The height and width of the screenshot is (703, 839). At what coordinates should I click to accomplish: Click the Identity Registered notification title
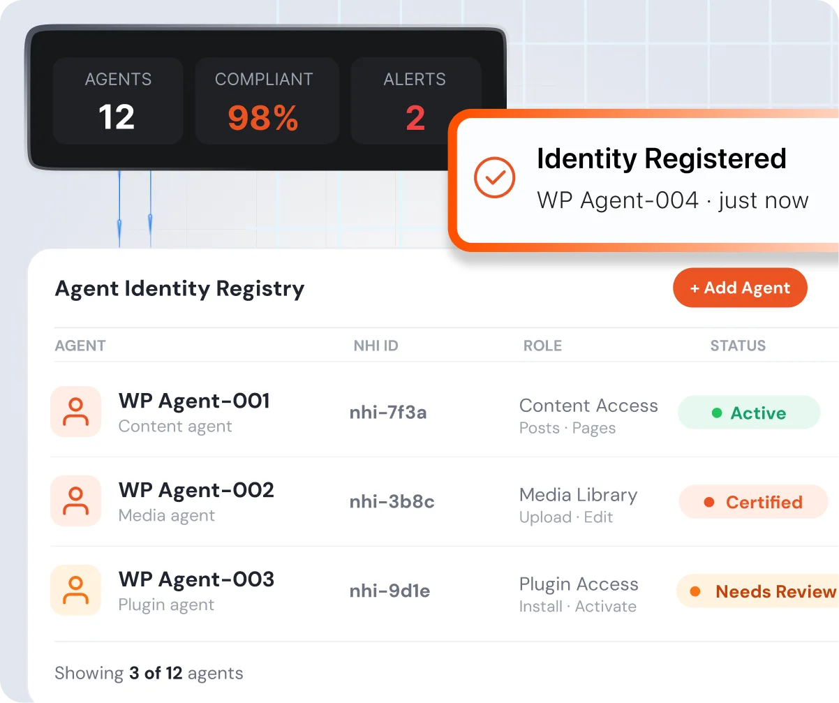(x=661, y=160)
